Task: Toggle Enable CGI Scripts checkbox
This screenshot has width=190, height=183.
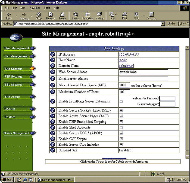Action: coord(121,139)
